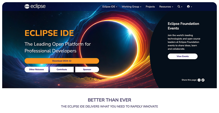Image resolution: width=219 pixels, height=113 pixels.
Task: Click 'Join the world's leading technologists' paragraph
Action: (184, 42)
